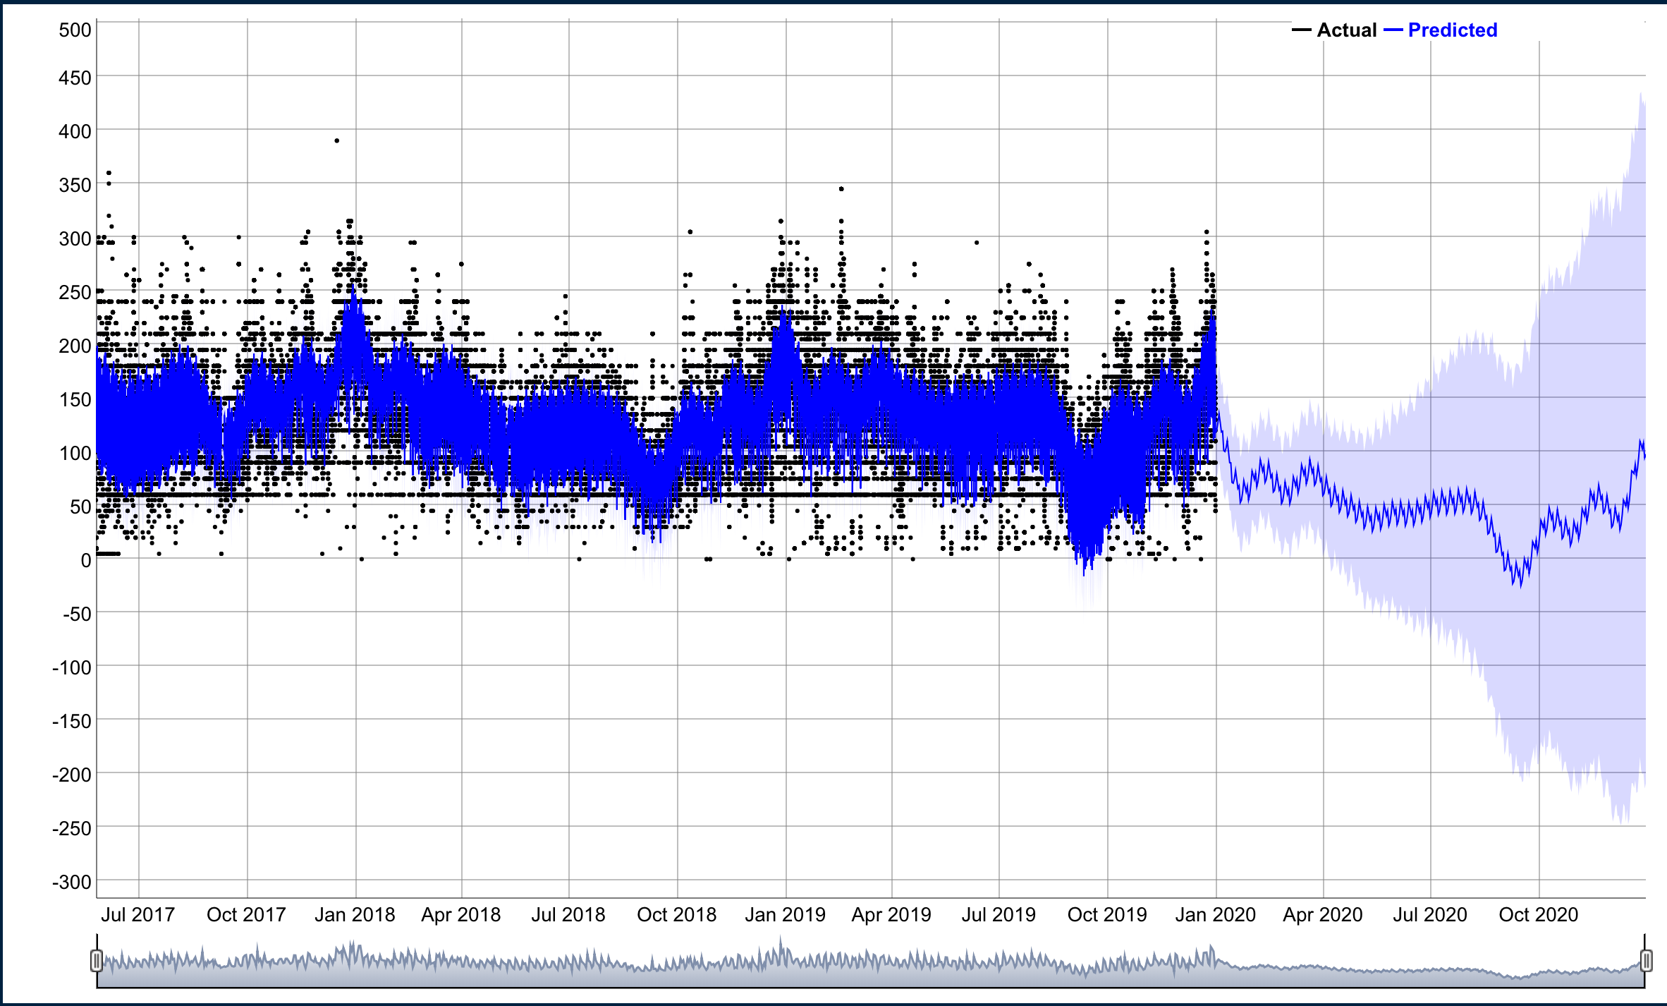
Task: Click the Oct 2020 x-axis label
Action: (1538, 915)
